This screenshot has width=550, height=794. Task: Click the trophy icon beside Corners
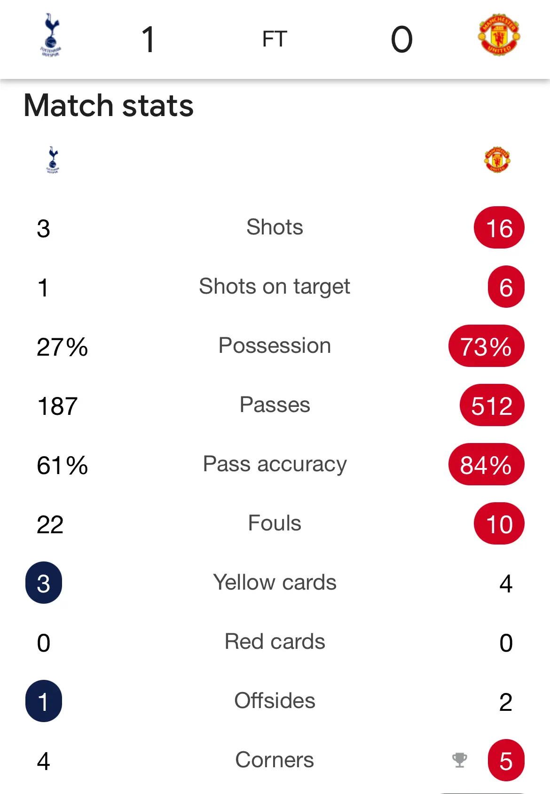(460, 760)
